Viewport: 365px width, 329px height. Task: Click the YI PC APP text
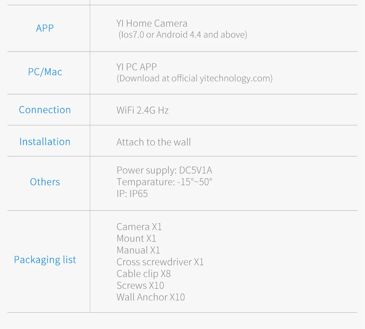tap(136, 67)
